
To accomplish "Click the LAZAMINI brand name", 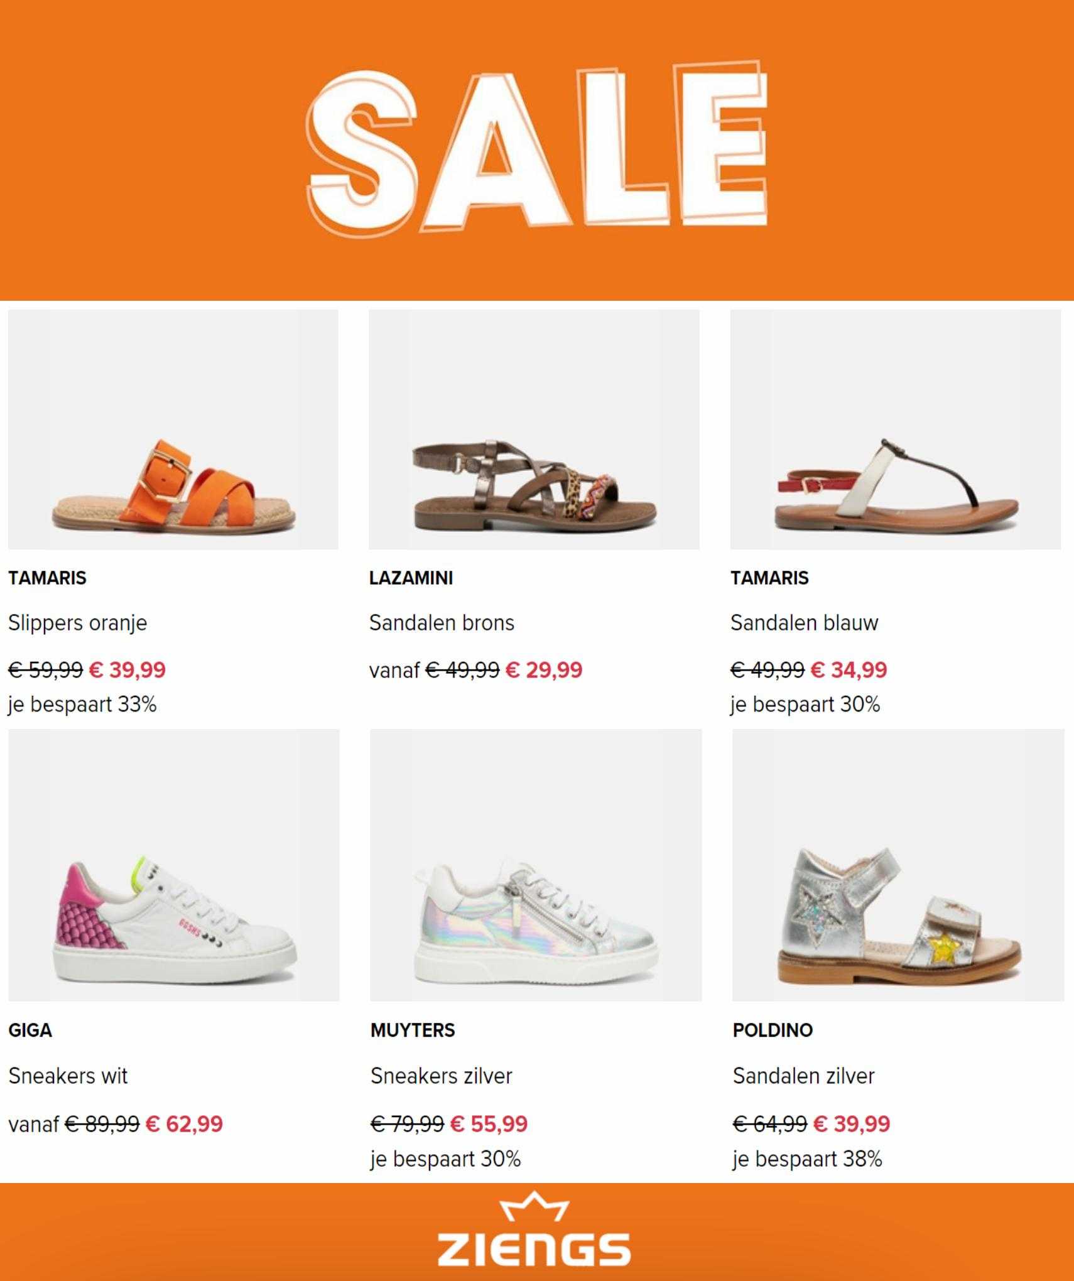I will click(x=411, y=578).
